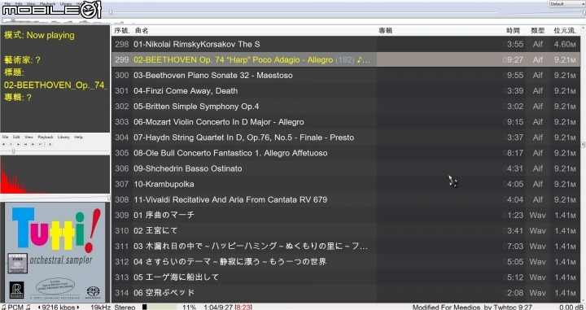Click the 4.60M bitrate of track 298

tap(565, 45)
